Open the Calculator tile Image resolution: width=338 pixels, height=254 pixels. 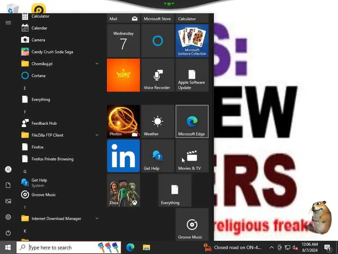[x=192, y=19]
